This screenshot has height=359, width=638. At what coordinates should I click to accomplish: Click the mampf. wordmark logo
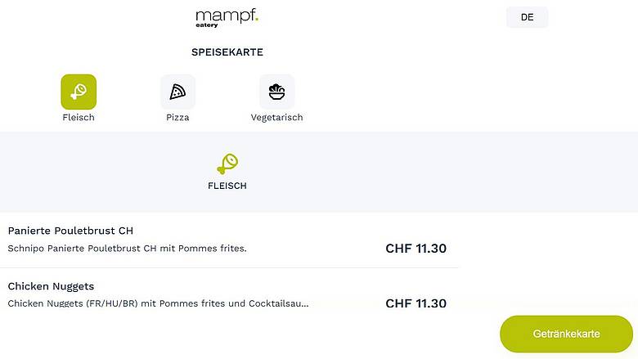(227, 15)
